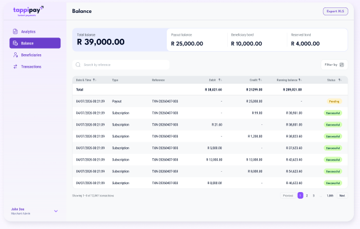Click the R 46,623.60 running balance cell
Screen dimensions: 360x229
(x=294, y=183)
